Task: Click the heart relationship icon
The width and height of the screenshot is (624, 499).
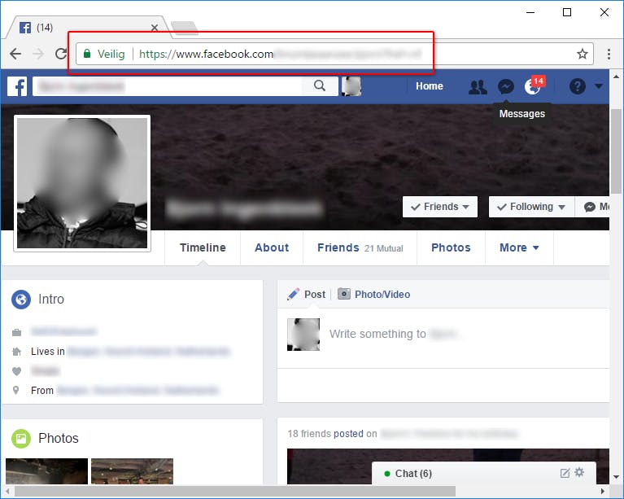Action: point(17,371)
